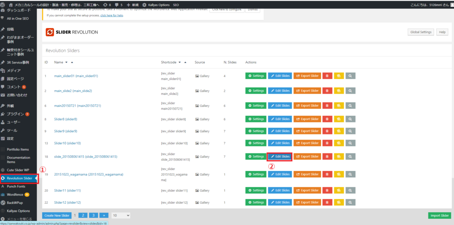Image resolution: width=454 pixels, height=225 pixels.
Task: Duplicate Slider11 with the yellow icon
Action: [x=339, y=191]
